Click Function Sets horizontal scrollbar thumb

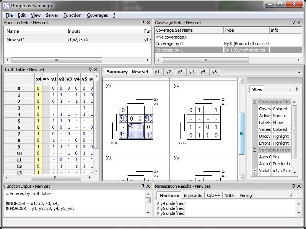click(x=57, y=60)
